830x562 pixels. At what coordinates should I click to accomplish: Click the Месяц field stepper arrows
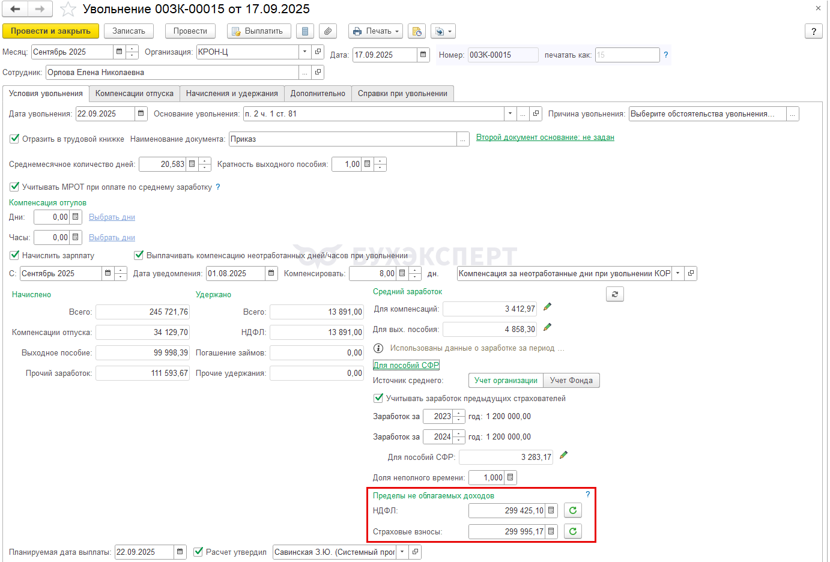(x=132, y=52)
